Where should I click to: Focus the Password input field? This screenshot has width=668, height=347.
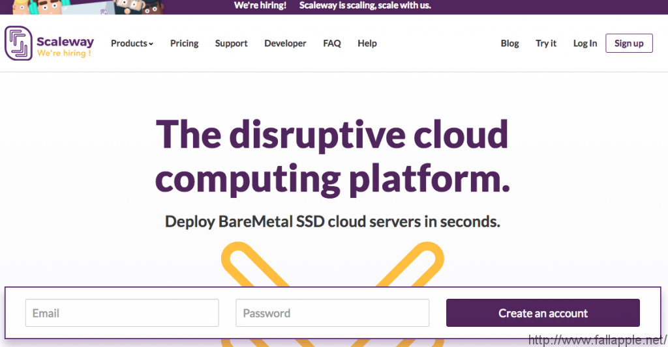[332, 313]
